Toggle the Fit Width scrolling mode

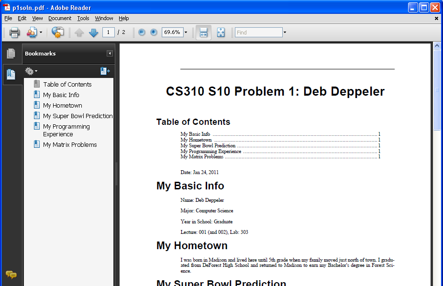click(203, 33)
